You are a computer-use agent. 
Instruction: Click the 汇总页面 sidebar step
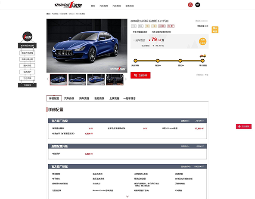pos(27,78)
